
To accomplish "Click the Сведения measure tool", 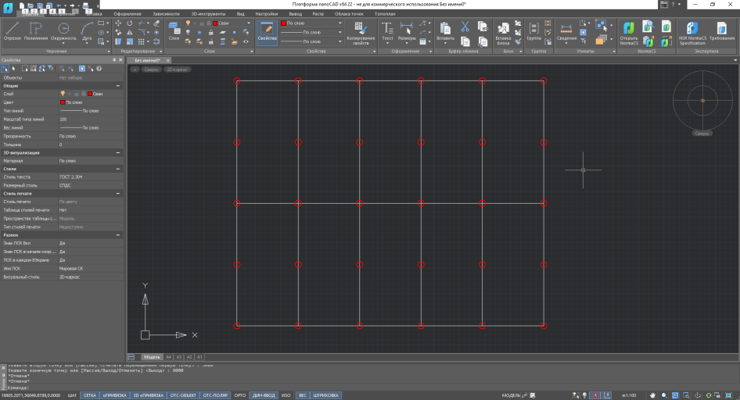I will click(x=566, y=32).
